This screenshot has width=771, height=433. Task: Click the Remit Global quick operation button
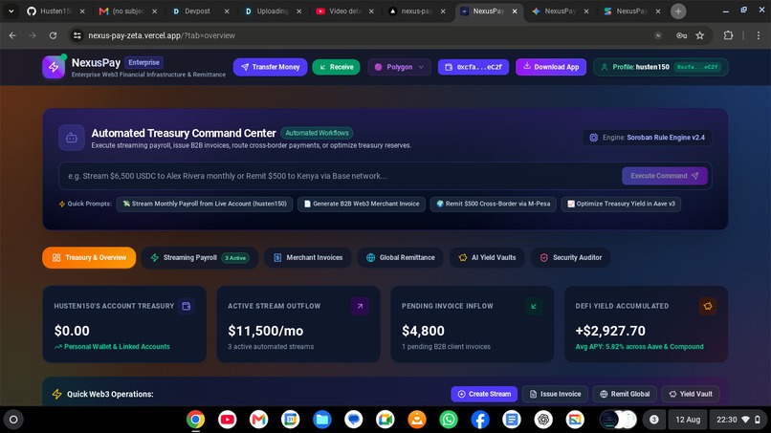(x=625, y=394)
